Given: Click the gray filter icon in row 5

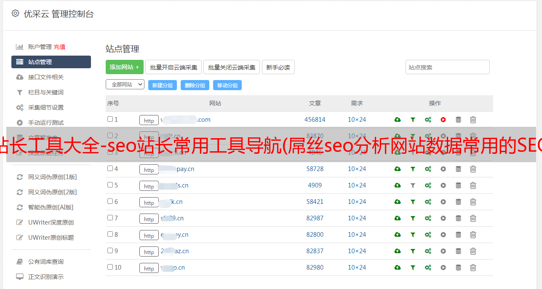Looking at the screenshot, I should pyautogui.click(x=413, y=185).
